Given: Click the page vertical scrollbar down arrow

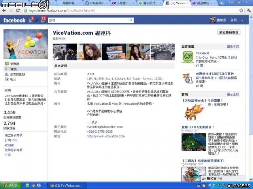Looking at the screenshot, I should click(x=251, y=179).
